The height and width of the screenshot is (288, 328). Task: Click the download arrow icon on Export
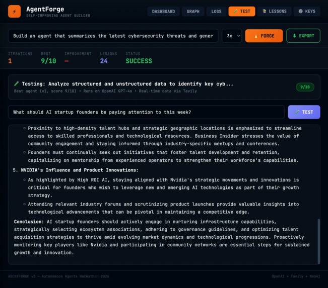point(295,36)
